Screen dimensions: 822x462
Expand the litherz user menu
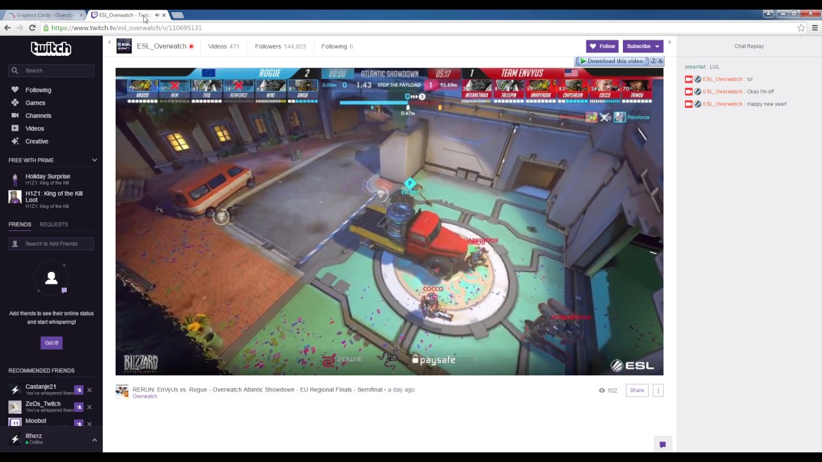94,440
